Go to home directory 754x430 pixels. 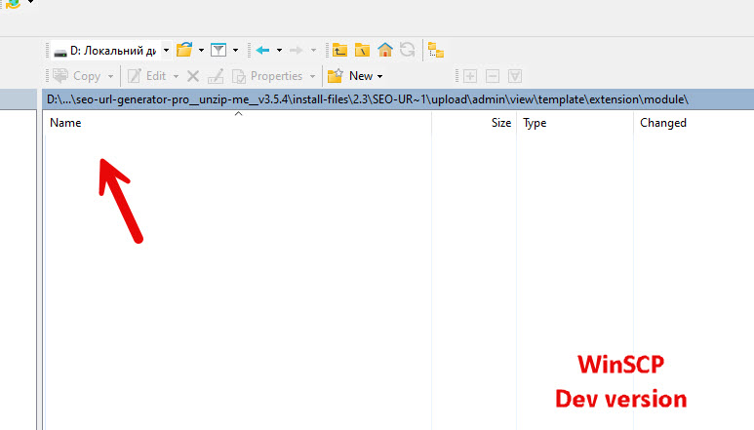pos(385,50)
